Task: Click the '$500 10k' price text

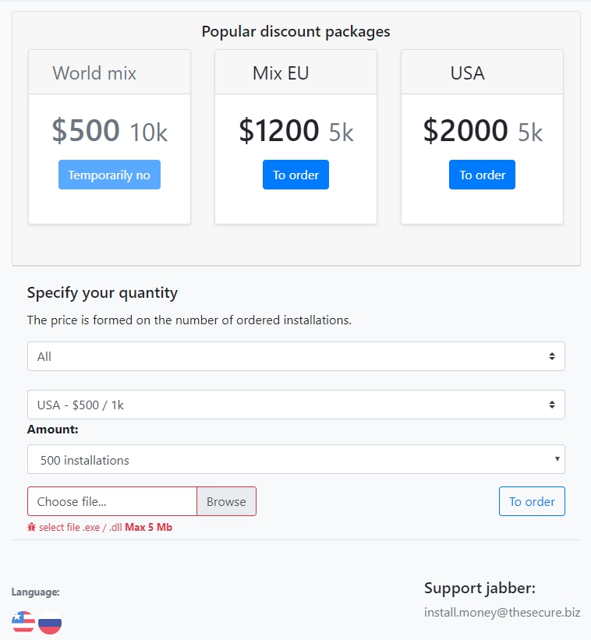Action: pos(109,131)
